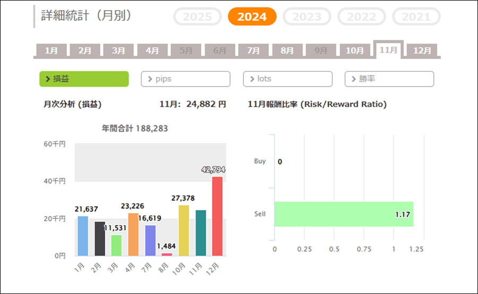Switch to the 2022 year view
This screenshot has height=294, width=478.
362,16
